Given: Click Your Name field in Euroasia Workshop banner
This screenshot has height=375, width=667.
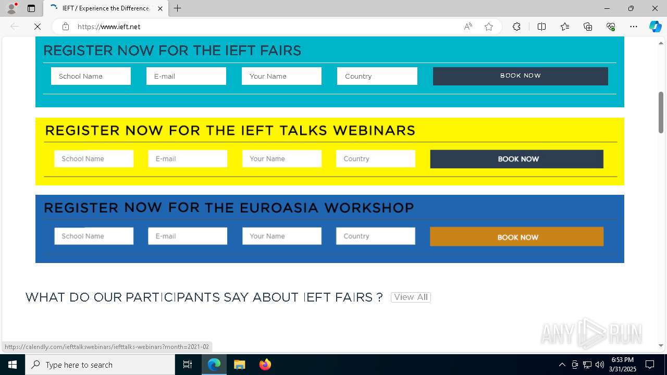Looking at the screenshot, I should tap(282, 236).
